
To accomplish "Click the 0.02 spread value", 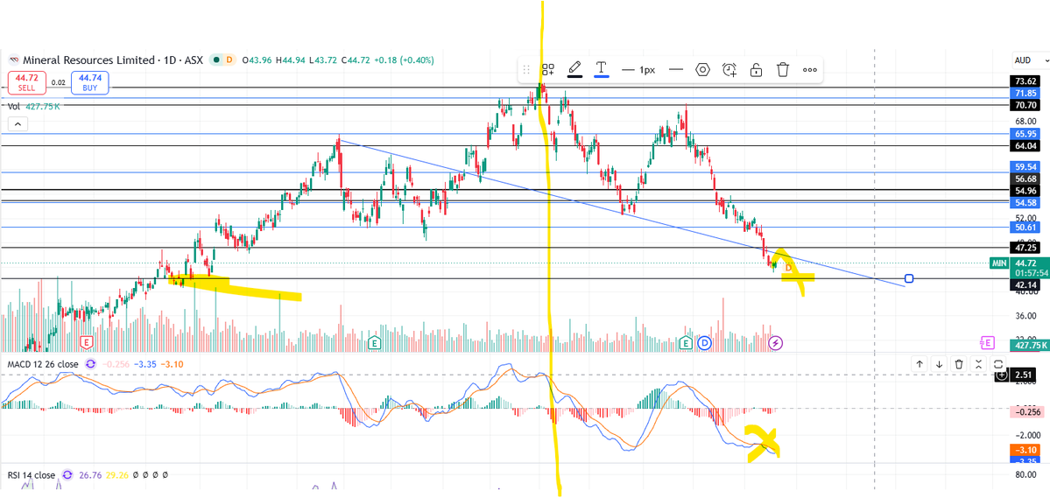I will pyautogui.click(x=58, y=82).
